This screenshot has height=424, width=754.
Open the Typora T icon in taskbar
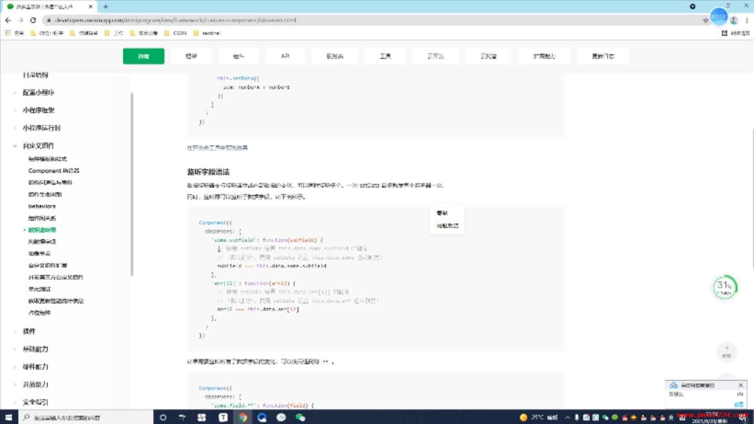point(223,417)
